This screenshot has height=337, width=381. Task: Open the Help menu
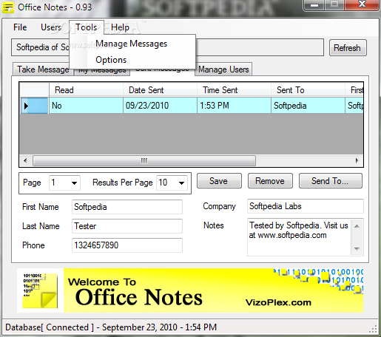point(120,27)
